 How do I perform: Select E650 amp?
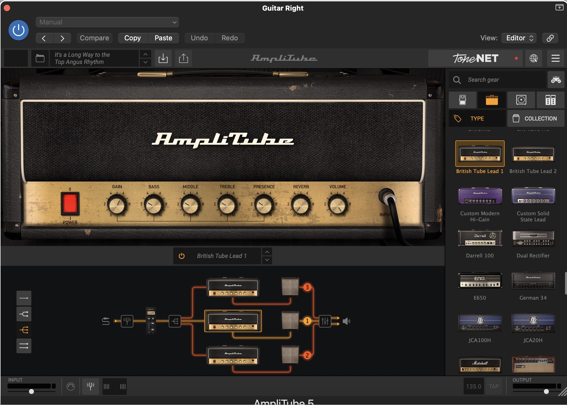[x=480, y=280]
